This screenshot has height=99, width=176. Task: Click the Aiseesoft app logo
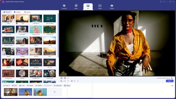click(x=3, y=2)
